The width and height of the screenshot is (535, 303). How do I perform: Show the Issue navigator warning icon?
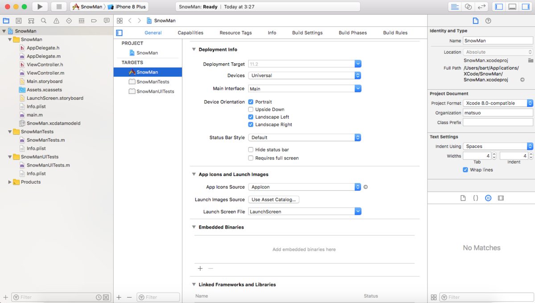[x=56, y=20]
